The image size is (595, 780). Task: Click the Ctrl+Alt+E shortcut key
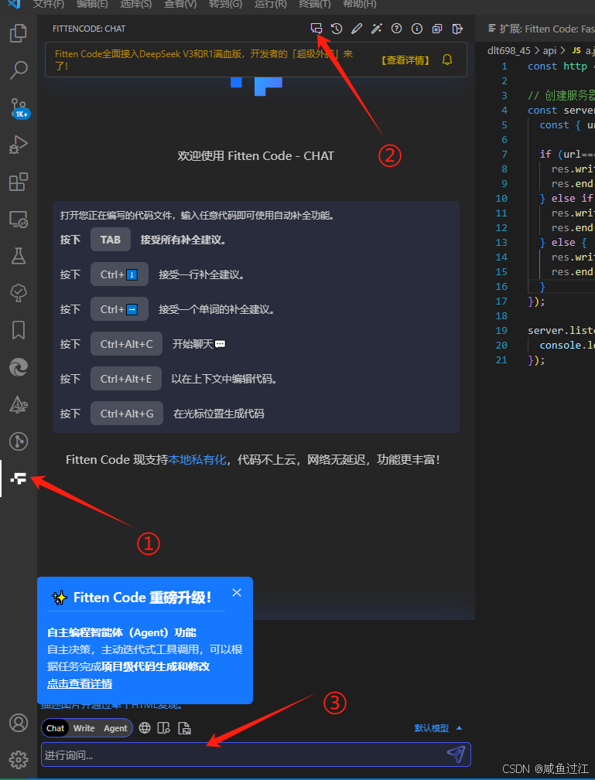pyautogui.click(x=126, y=379)
